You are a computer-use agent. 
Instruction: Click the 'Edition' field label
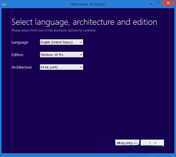[x=17, y=55]
